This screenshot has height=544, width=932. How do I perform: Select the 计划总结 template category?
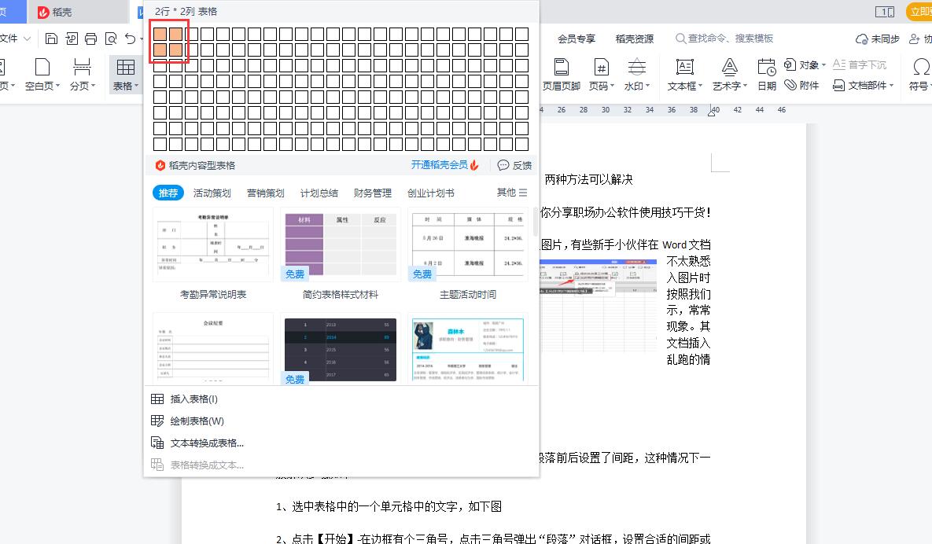click(x=319, y=193)
